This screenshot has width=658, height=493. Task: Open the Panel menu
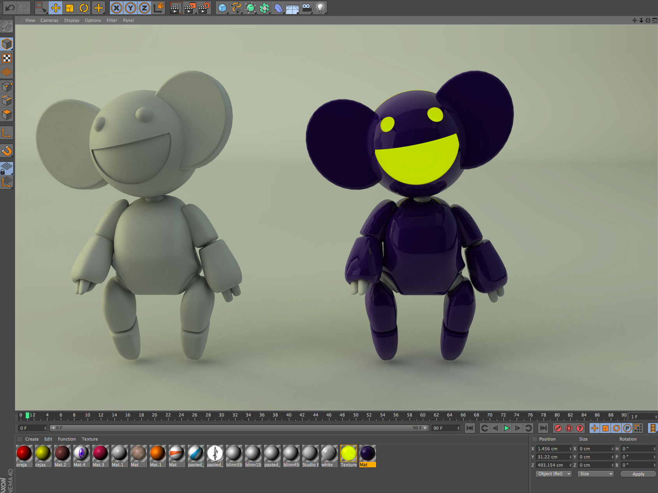pyautogui.click(x=128, y=20)
